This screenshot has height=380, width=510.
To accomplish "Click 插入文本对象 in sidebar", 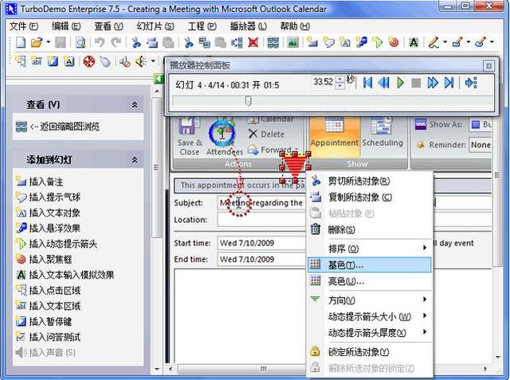I will pos(48,213).
